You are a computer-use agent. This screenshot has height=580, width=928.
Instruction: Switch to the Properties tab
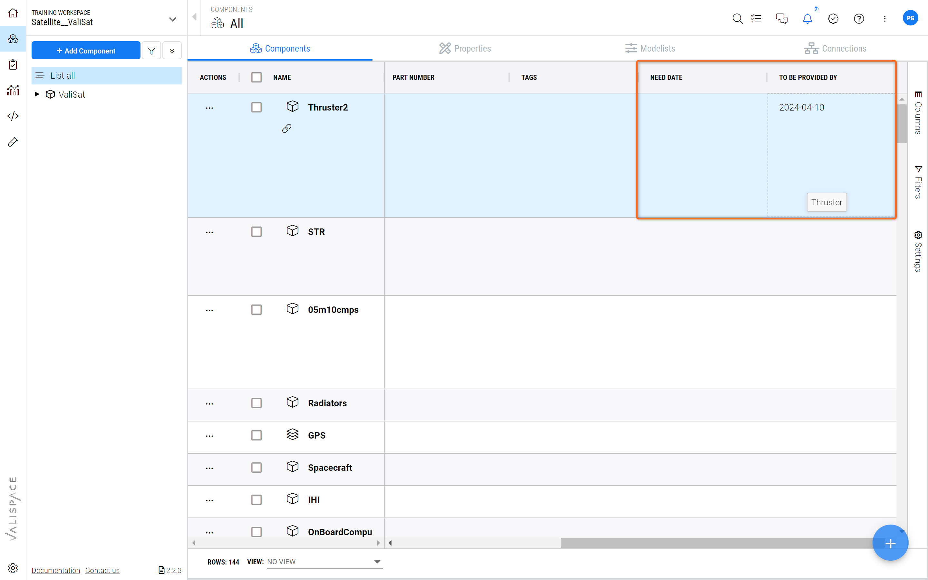[465, 48]
